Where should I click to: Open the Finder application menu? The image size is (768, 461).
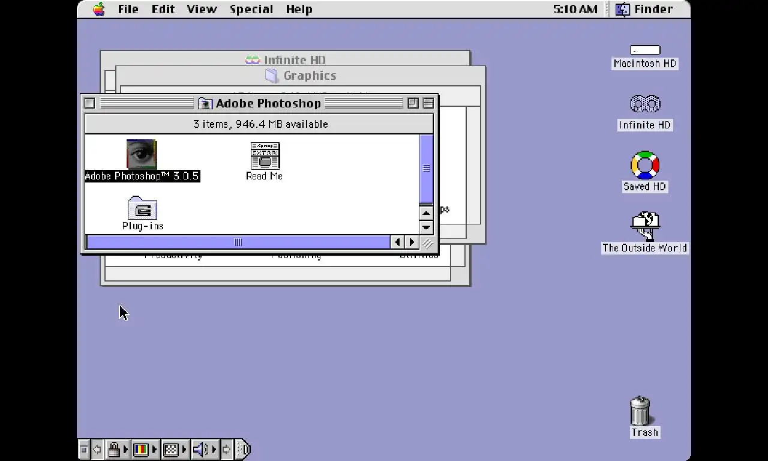[x=645, y=9]
